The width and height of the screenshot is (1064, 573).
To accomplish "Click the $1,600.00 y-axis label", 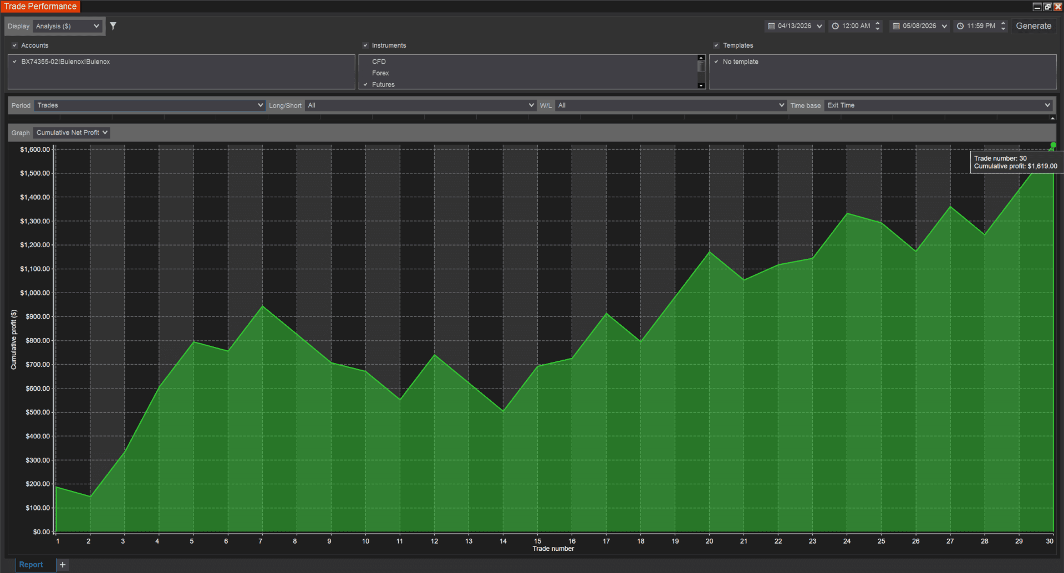I will pyautogui.click(x=35, y=150).
